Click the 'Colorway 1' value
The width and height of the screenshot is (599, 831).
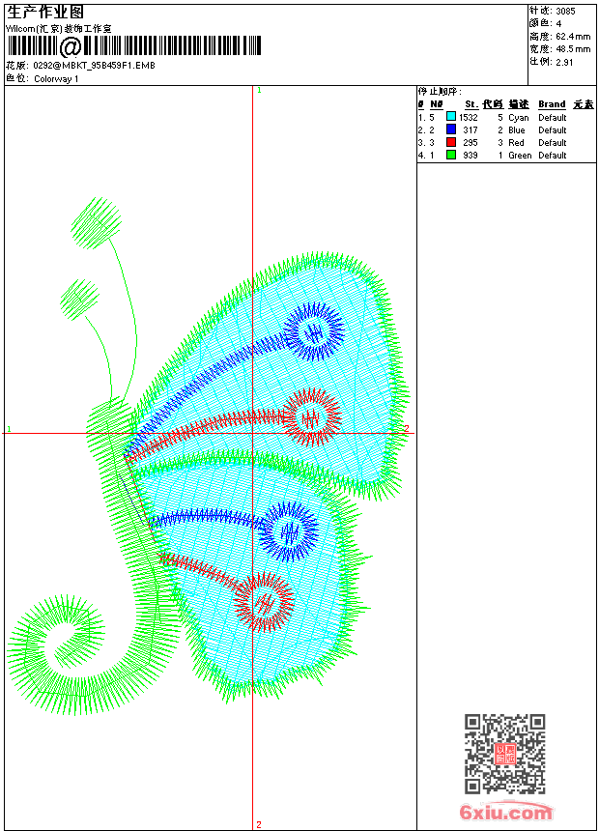coord(56,79)
